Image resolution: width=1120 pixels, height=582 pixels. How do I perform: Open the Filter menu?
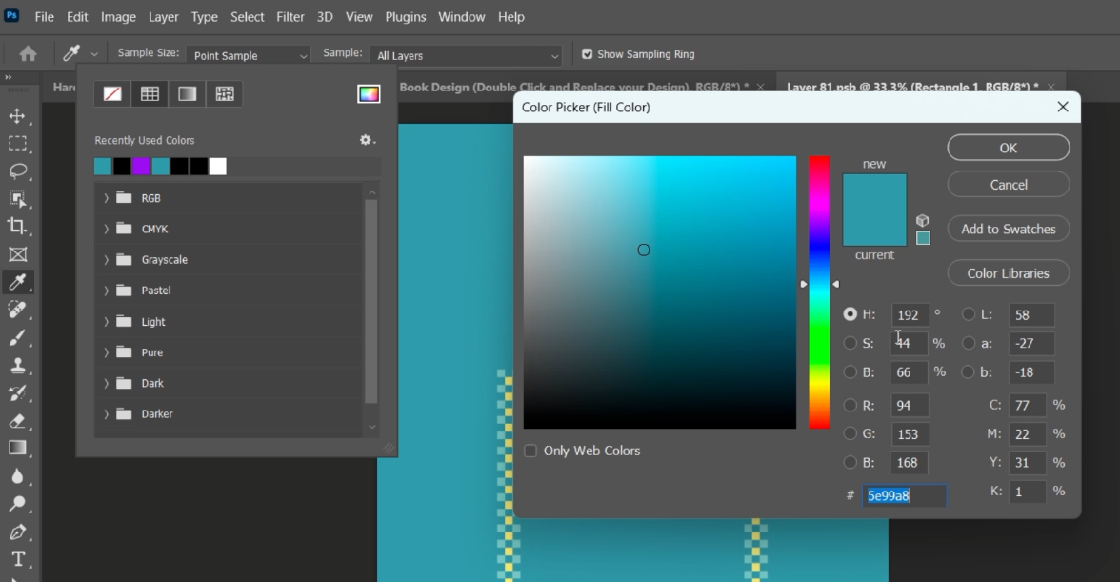pos(290,17)
